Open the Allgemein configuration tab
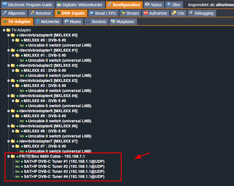The height and width of the screenshot is (186, 234). tap(14, 13)
